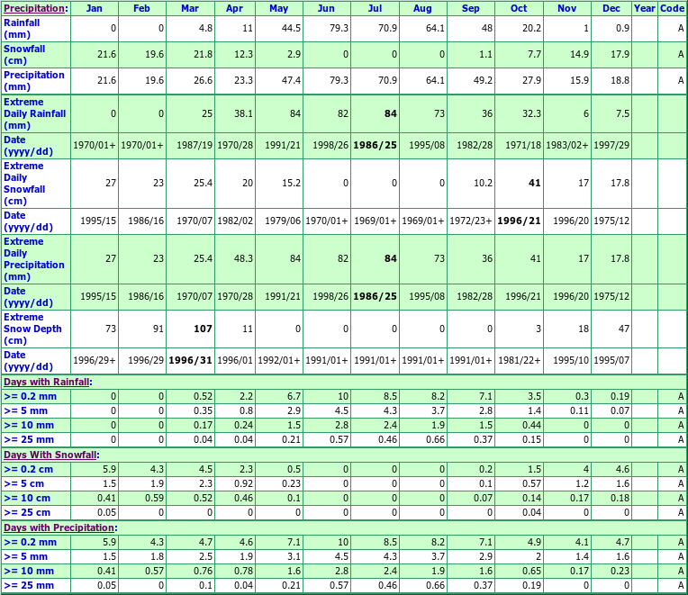Select the Precipitation (mm) row label

(x=34, y=81)
